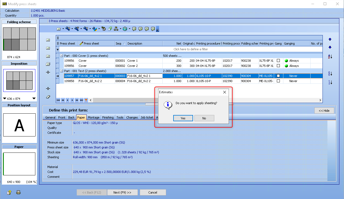Switch to the Finishing tab
344x199 pixels.
click(108, 117)
